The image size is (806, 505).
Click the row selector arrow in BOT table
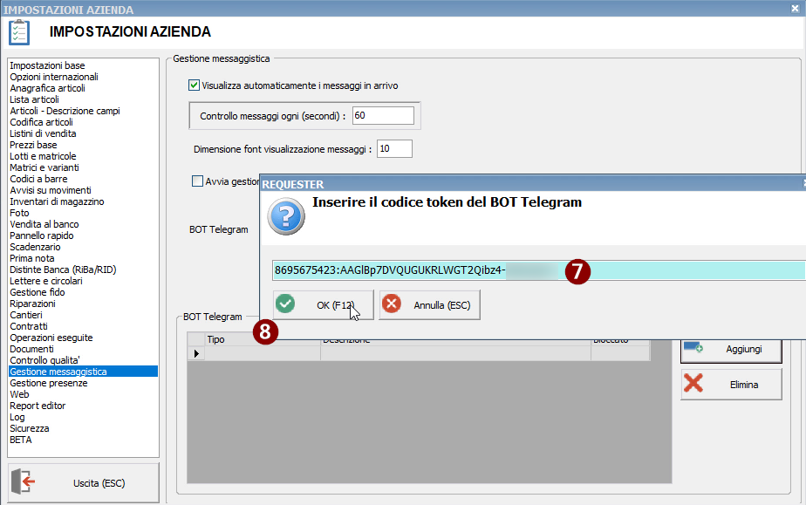click(196, 353)
